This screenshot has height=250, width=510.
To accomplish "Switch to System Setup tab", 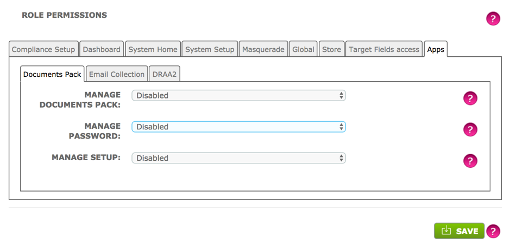I will (210, 49).
